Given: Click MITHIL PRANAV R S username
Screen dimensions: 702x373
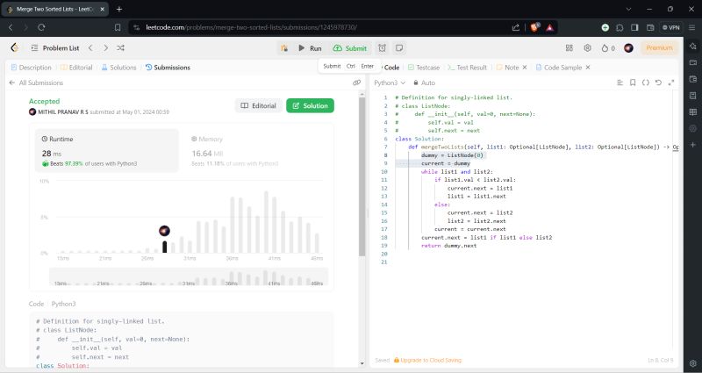Looking at the screenshot, I should tap(63, 112).
